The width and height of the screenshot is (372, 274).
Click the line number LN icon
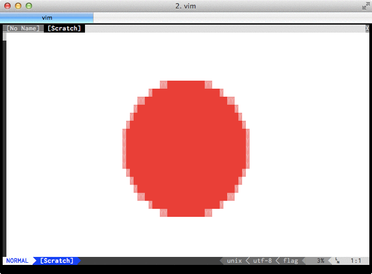coord(337,261)
